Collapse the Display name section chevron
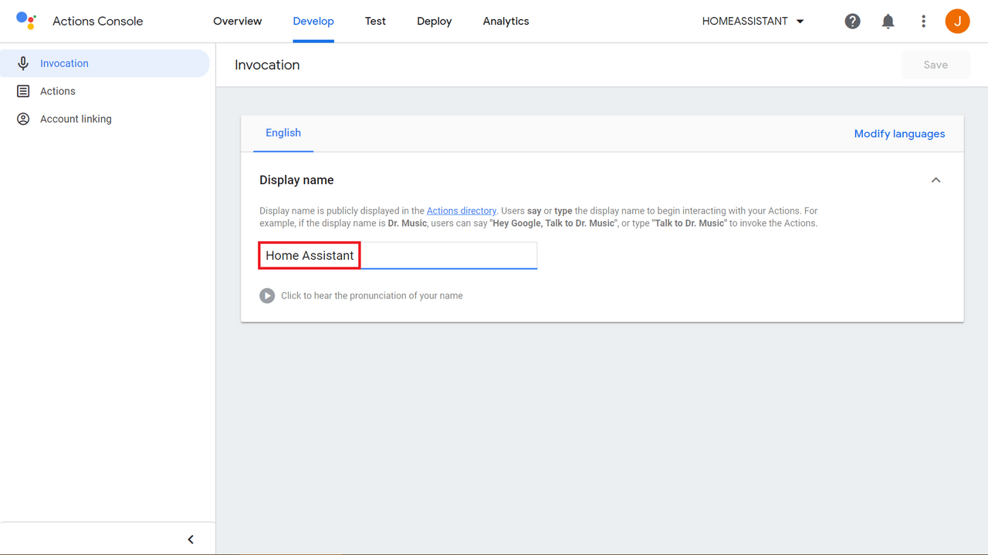 pos(936,180)
